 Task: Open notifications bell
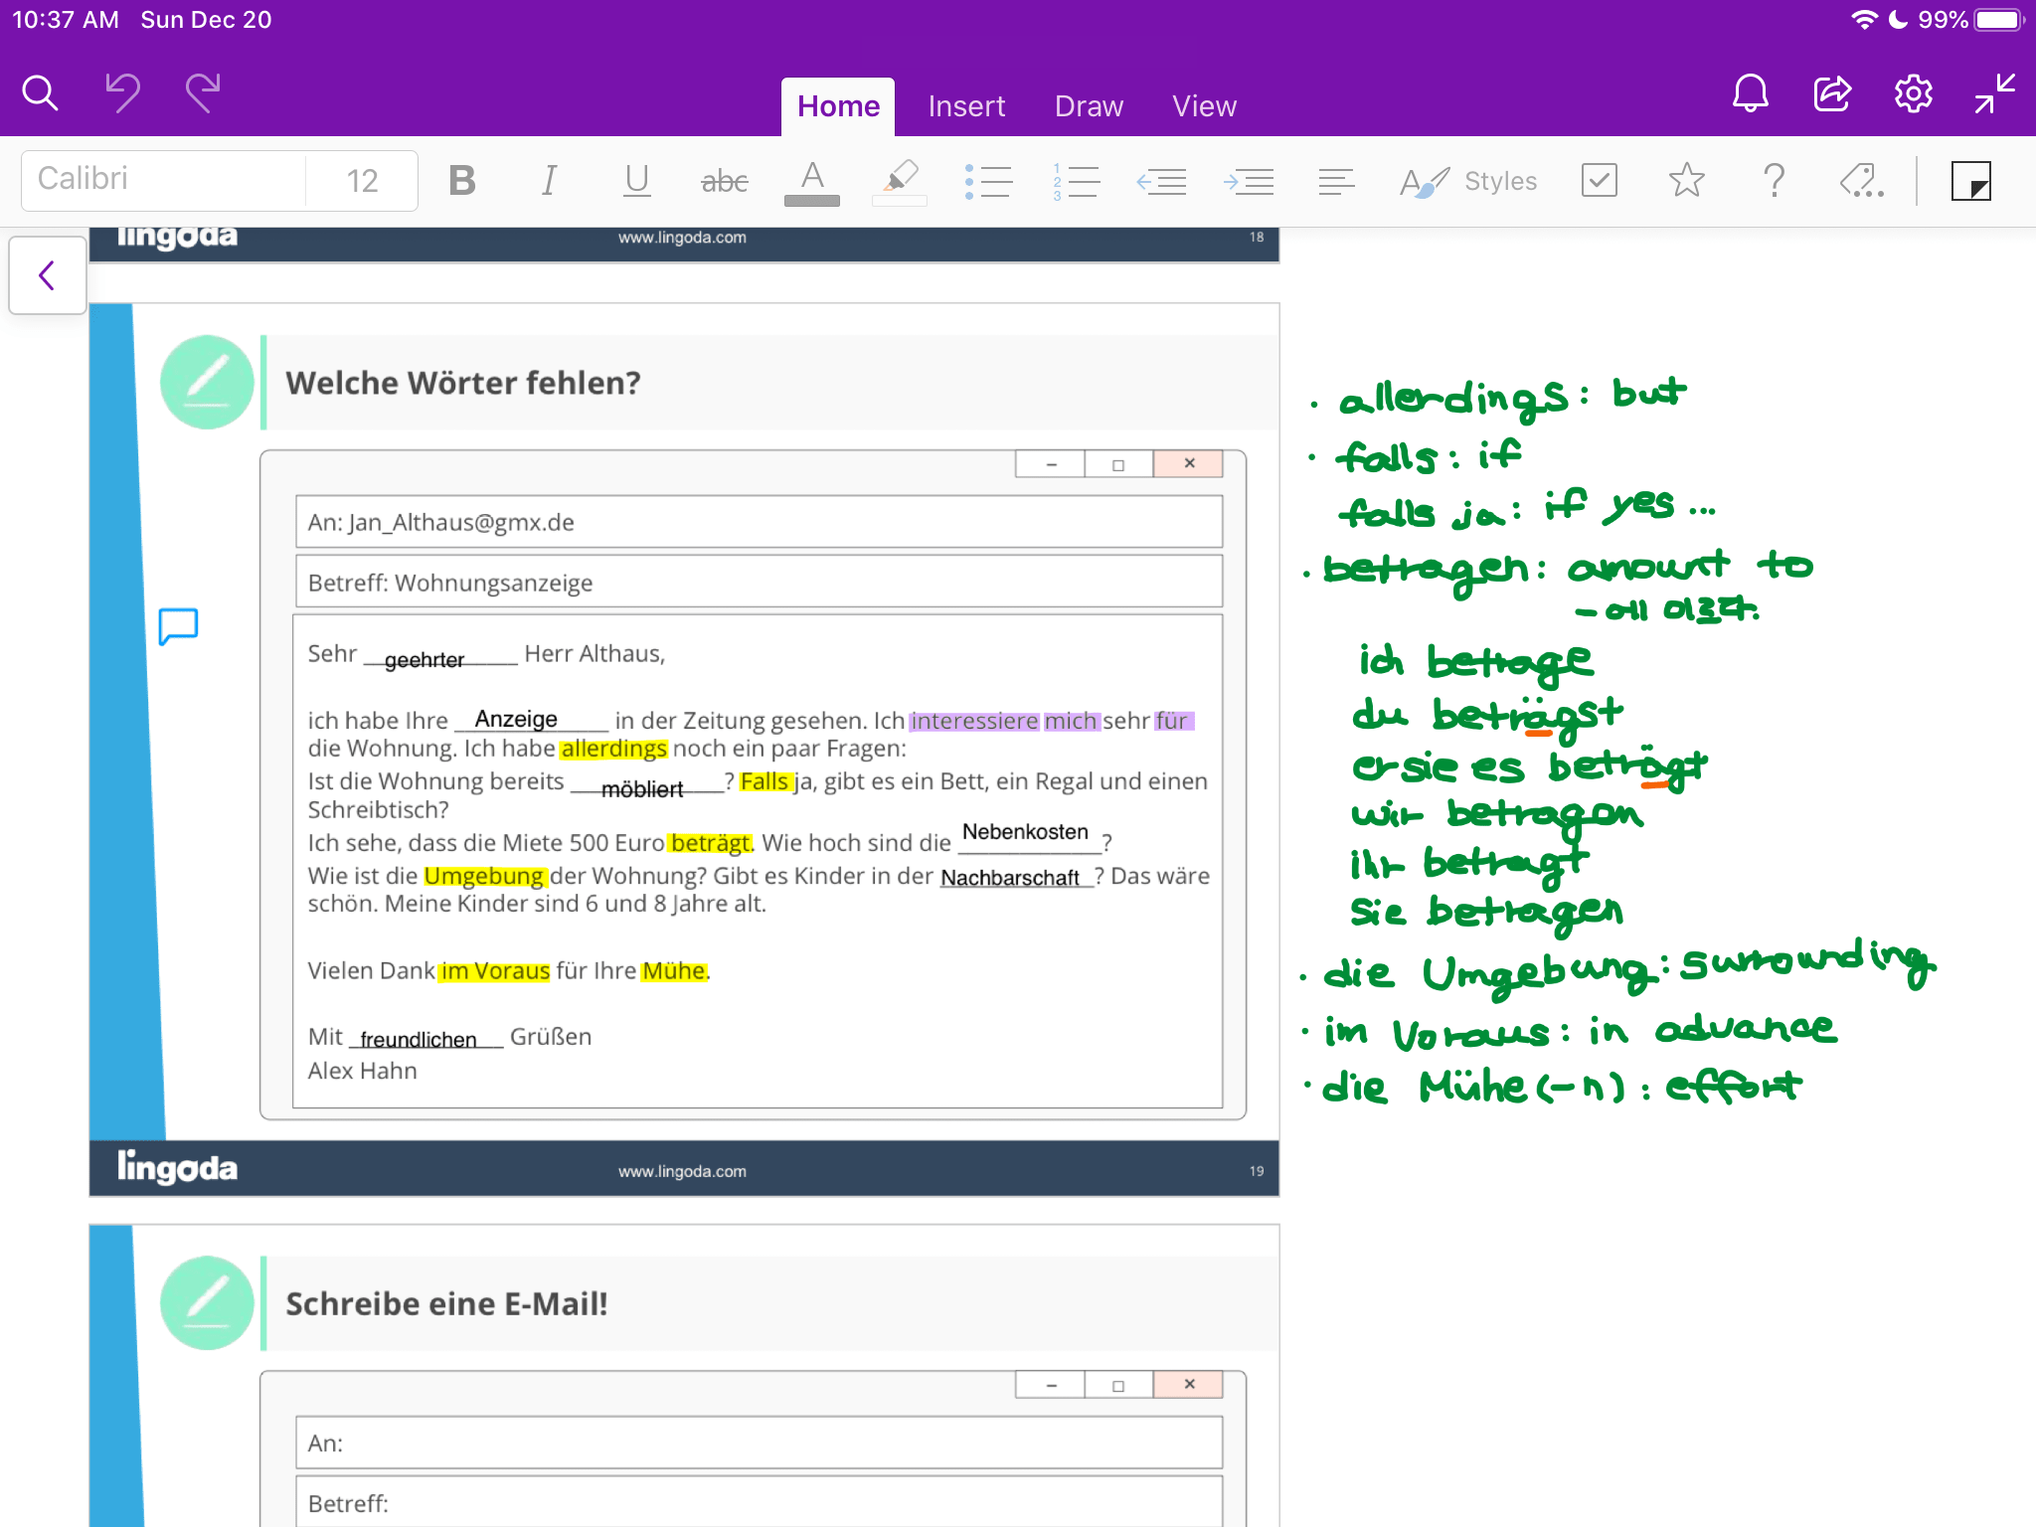1750,93
